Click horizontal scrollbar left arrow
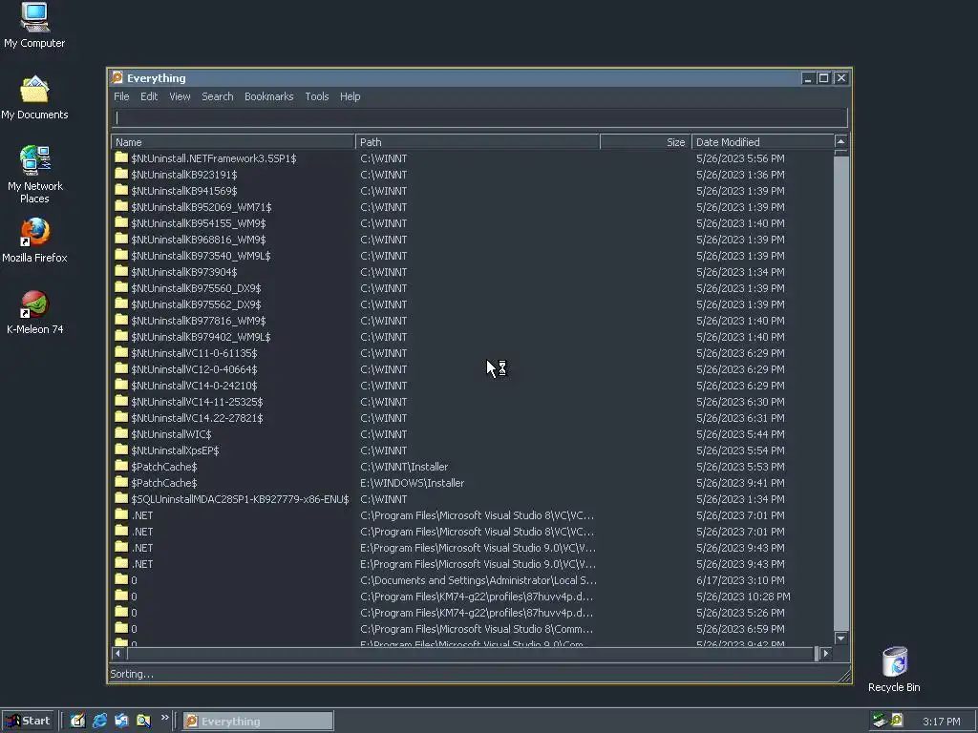 (x=117, y=653)
